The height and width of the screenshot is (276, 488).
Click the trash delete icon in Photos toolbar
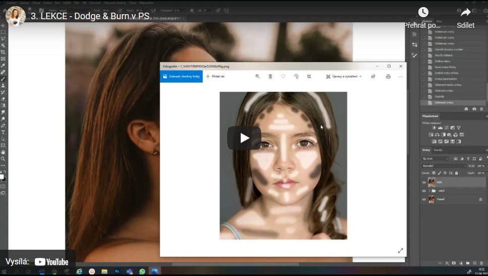tap(270, 76)
